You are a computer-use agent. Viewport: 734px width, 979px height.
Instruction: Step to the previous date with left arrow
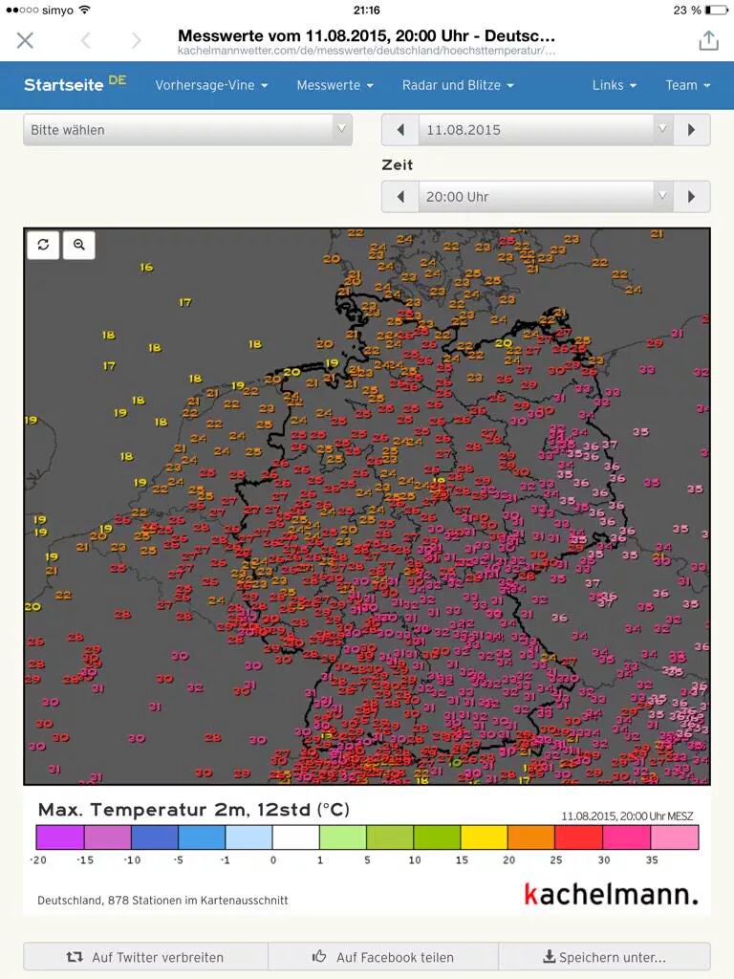point(400,130)
